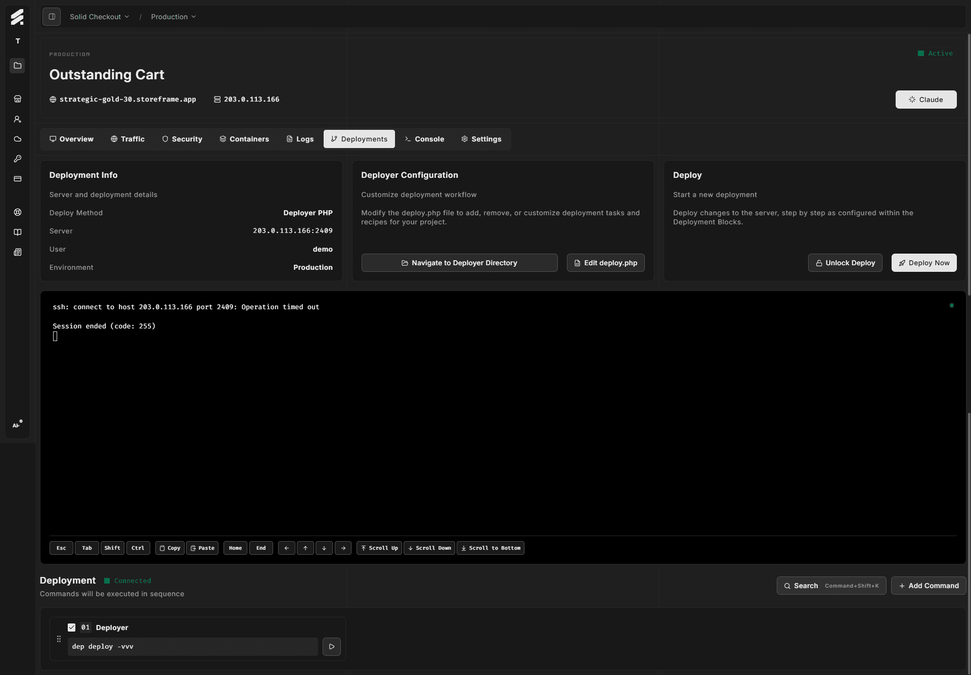The width and height of the screenshot is (971, 675).
Task: Click the app logo at top-left
Action: tap(17, 17)
